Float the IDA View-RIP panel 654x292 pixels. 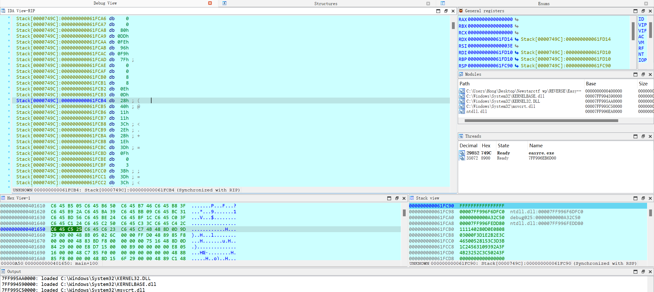click(x=446, y=11)
